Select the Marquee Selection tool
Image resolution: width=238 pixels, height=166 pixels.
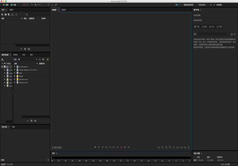pos(46,5)
